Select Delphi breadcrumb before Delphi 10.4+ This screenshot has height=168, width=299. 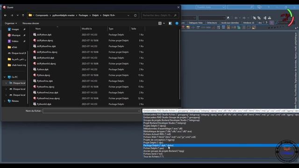pos(95,15)
